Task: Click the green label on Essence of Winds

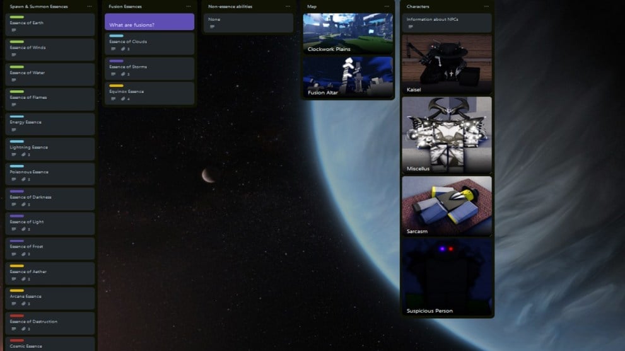Action: click(16, 42)
